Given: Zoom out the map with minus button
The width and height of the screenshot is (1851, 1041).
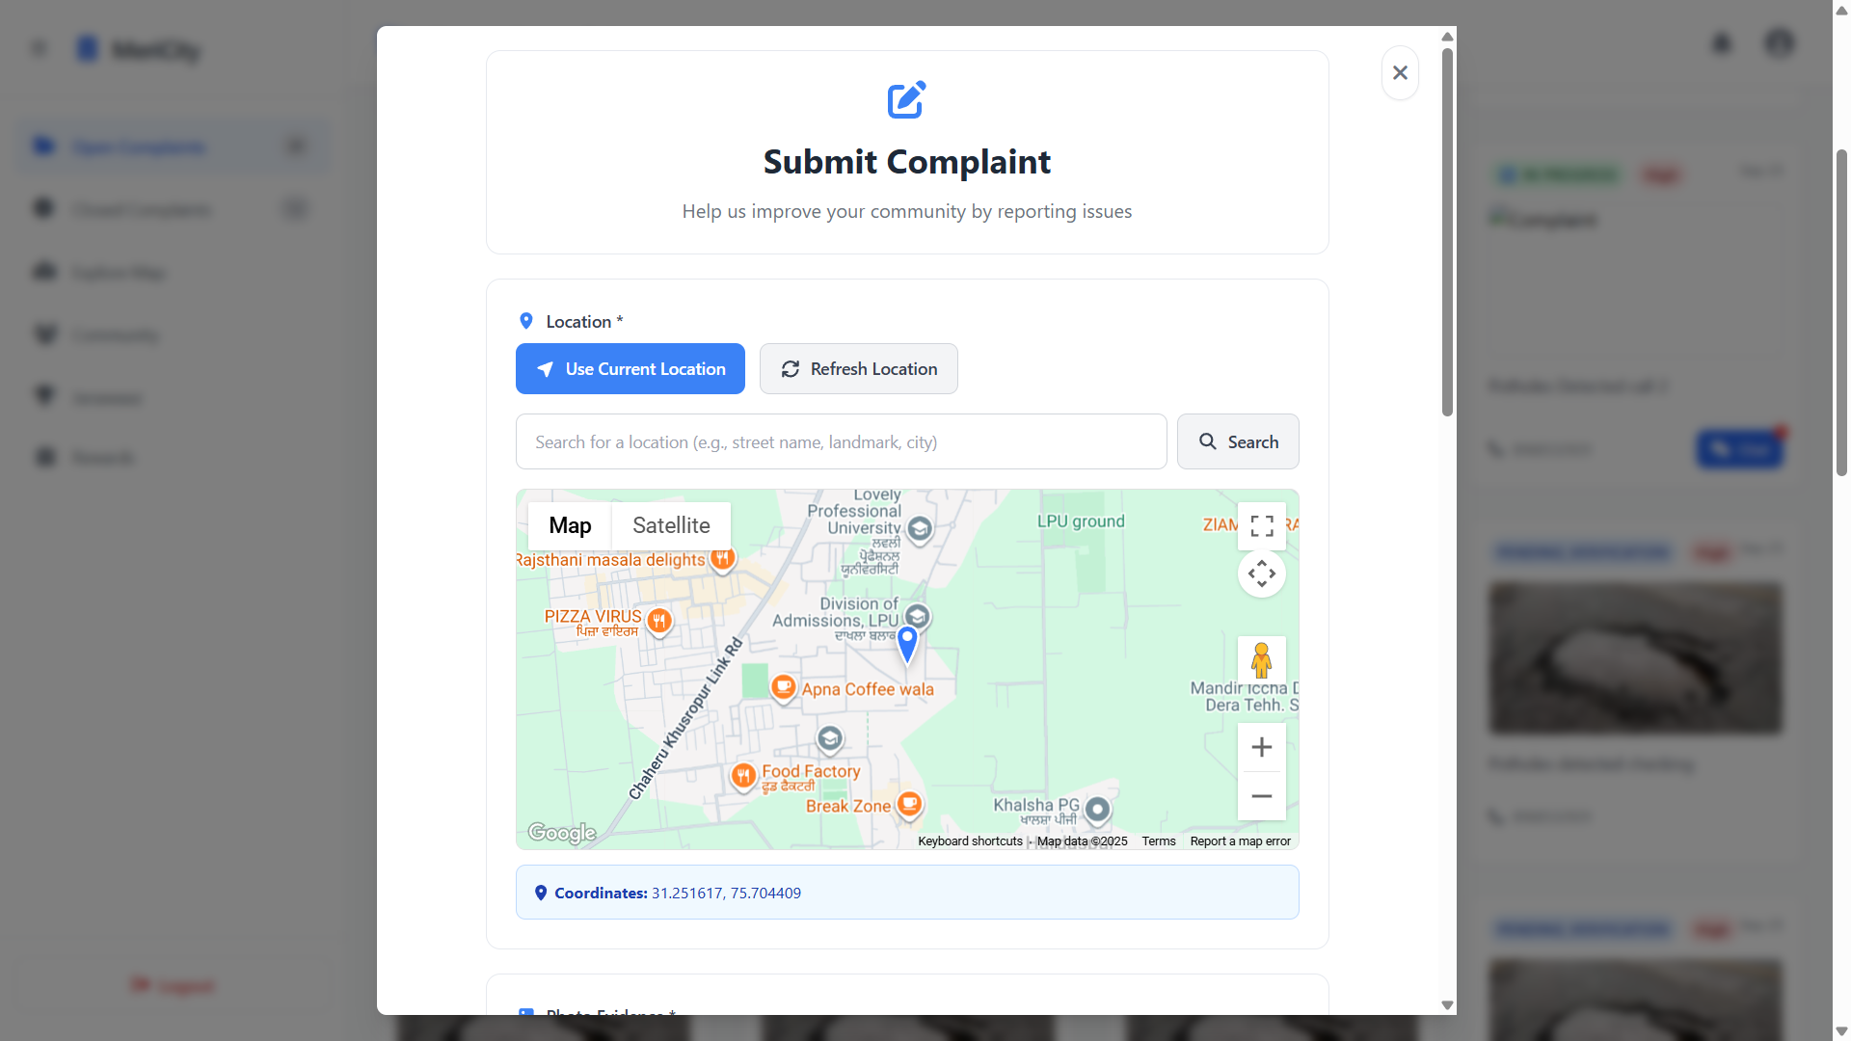Looking at the screenshot, I should [x=1261, y=796].
